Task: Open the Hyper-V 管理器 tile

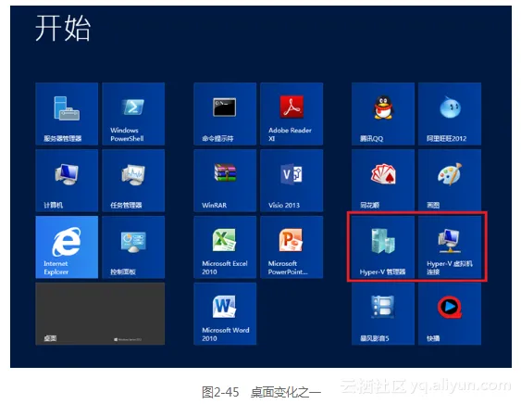Action: click(x=383, y=247)
